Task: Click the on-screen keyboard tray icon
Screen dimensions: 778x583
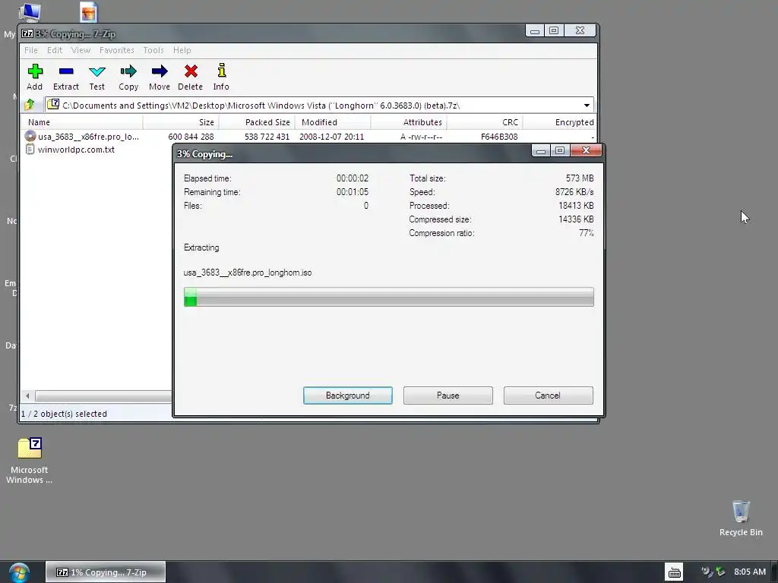Action: (675, 572)
